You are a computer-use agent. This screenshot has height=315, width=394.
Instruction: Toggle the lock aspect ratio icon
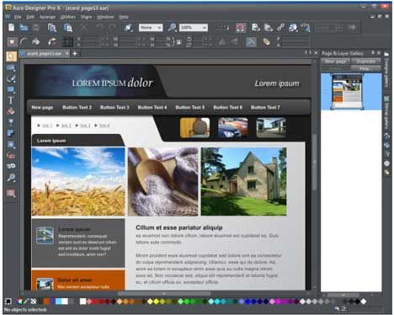178,42
